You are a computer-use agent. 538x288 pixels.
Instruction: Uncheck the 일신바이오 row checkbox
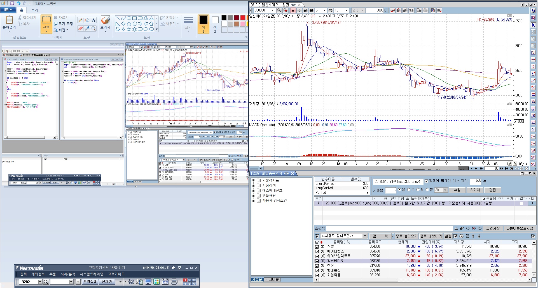pyautogui.click(x=317, y=261)
